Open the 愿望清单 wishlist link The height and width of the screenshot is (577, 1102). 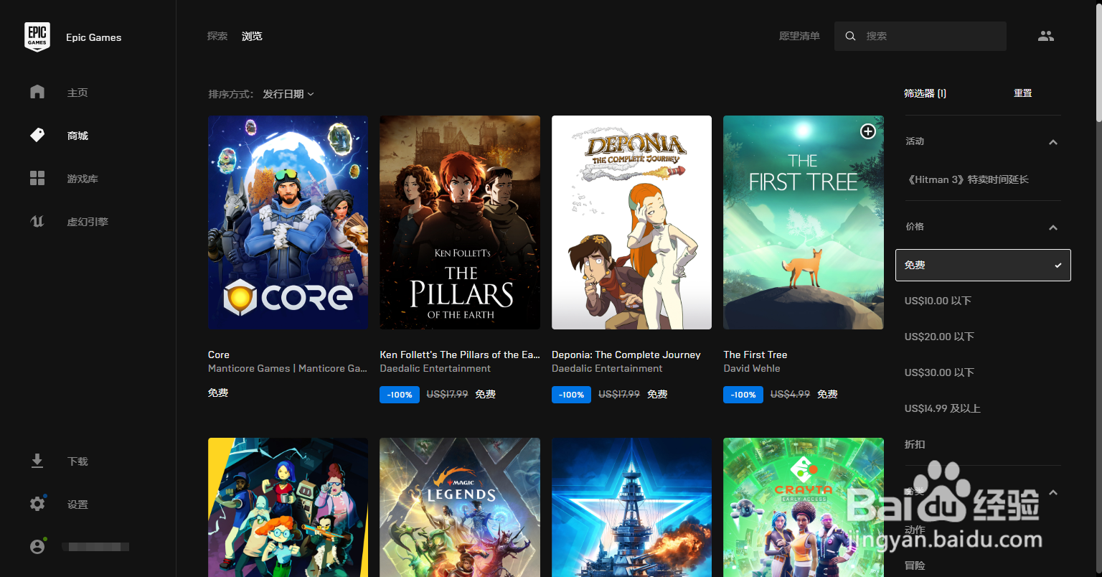[x=799, y=36]
